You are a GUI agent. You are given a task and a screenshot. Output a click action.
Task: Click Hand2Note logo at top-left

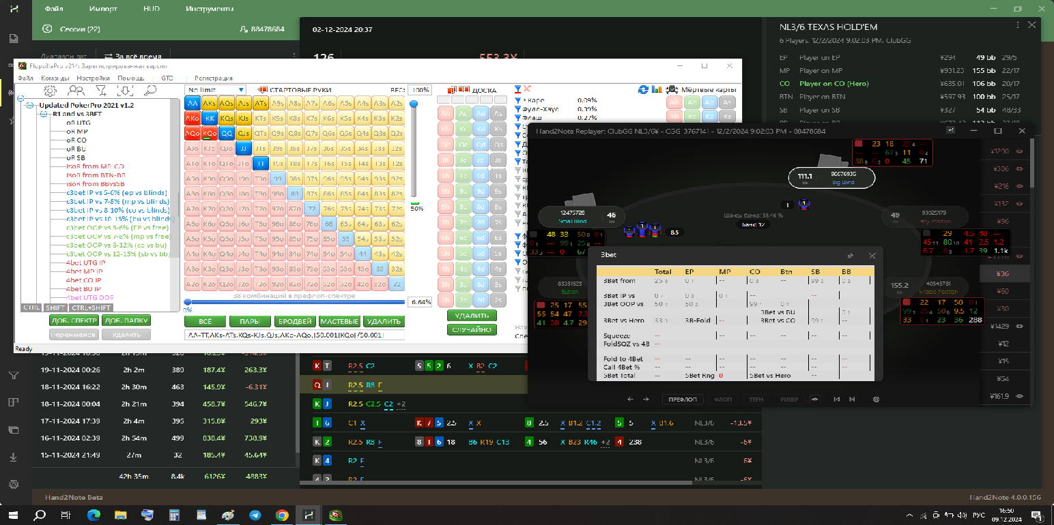pos(14,9)
